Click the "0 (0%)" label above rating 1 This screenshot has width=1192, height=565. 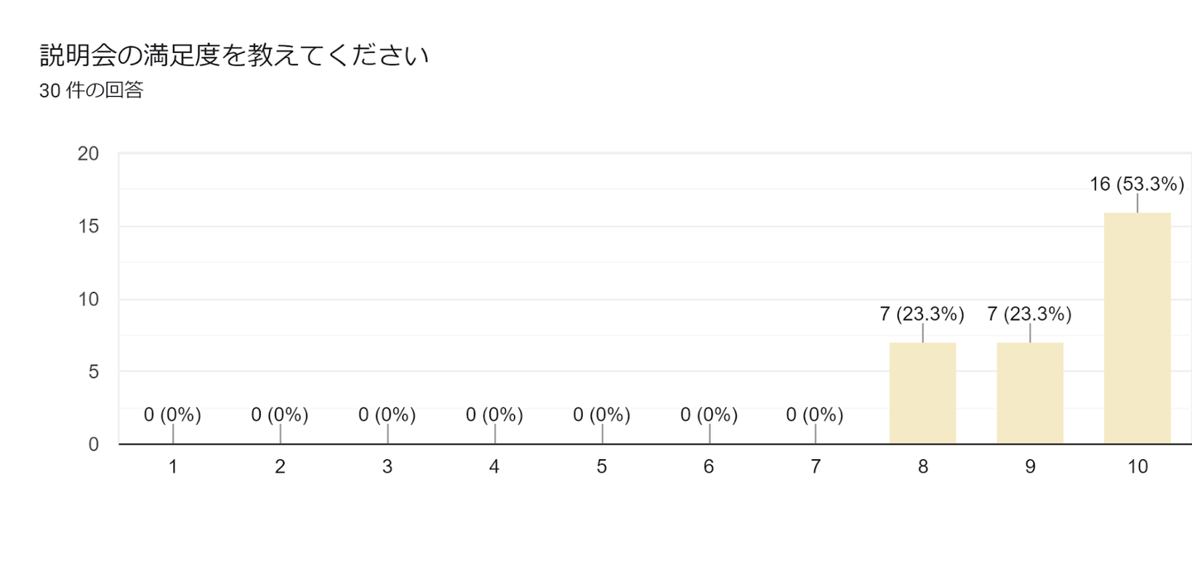click(x=172, y=415)
